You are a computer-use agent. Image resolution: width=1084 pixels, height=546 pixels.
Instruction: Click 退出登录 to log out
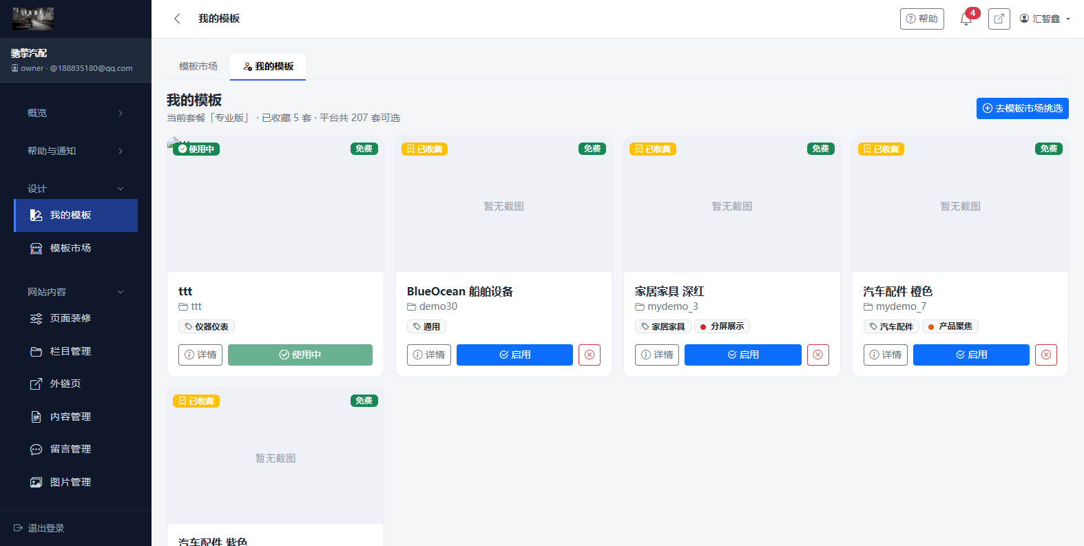tap(39, 528)
